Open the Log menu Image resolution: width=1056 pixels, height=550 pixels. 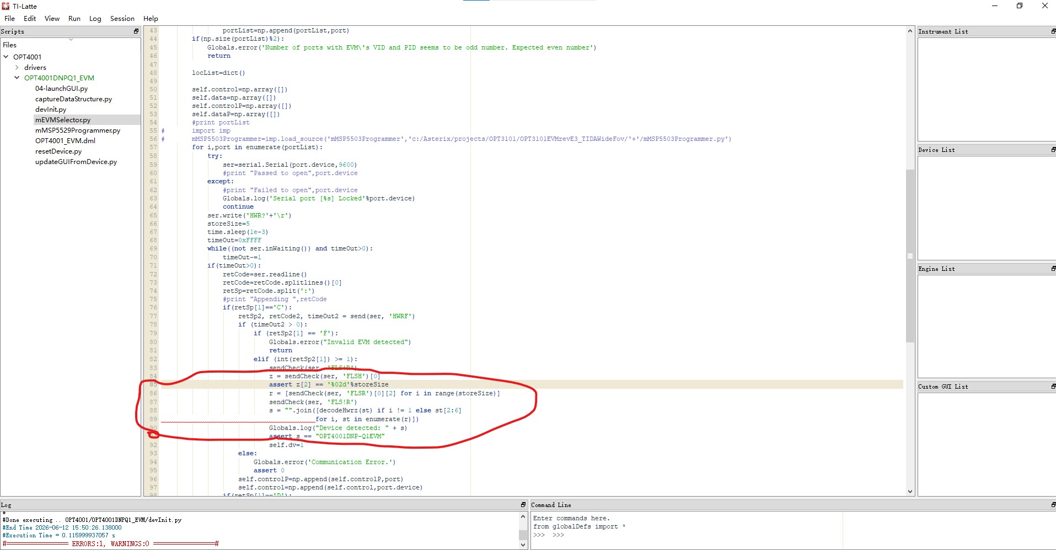(95, 18)
